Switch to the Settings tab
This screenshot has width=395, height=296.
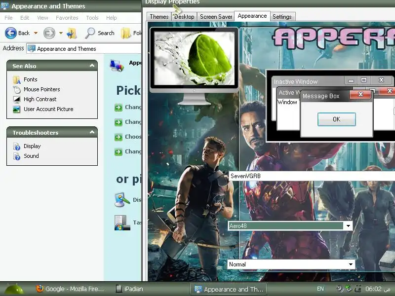tap(282, 17)
